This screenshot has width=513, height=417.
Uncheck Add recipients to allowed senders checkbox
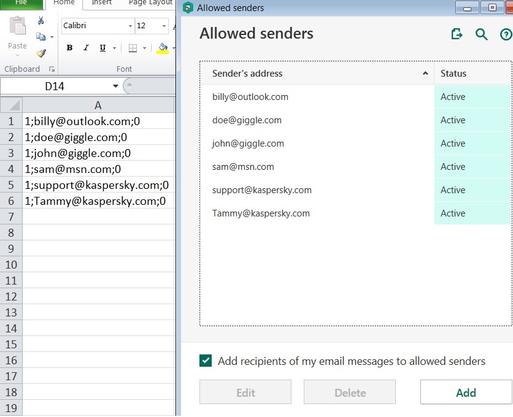[206, 361]
